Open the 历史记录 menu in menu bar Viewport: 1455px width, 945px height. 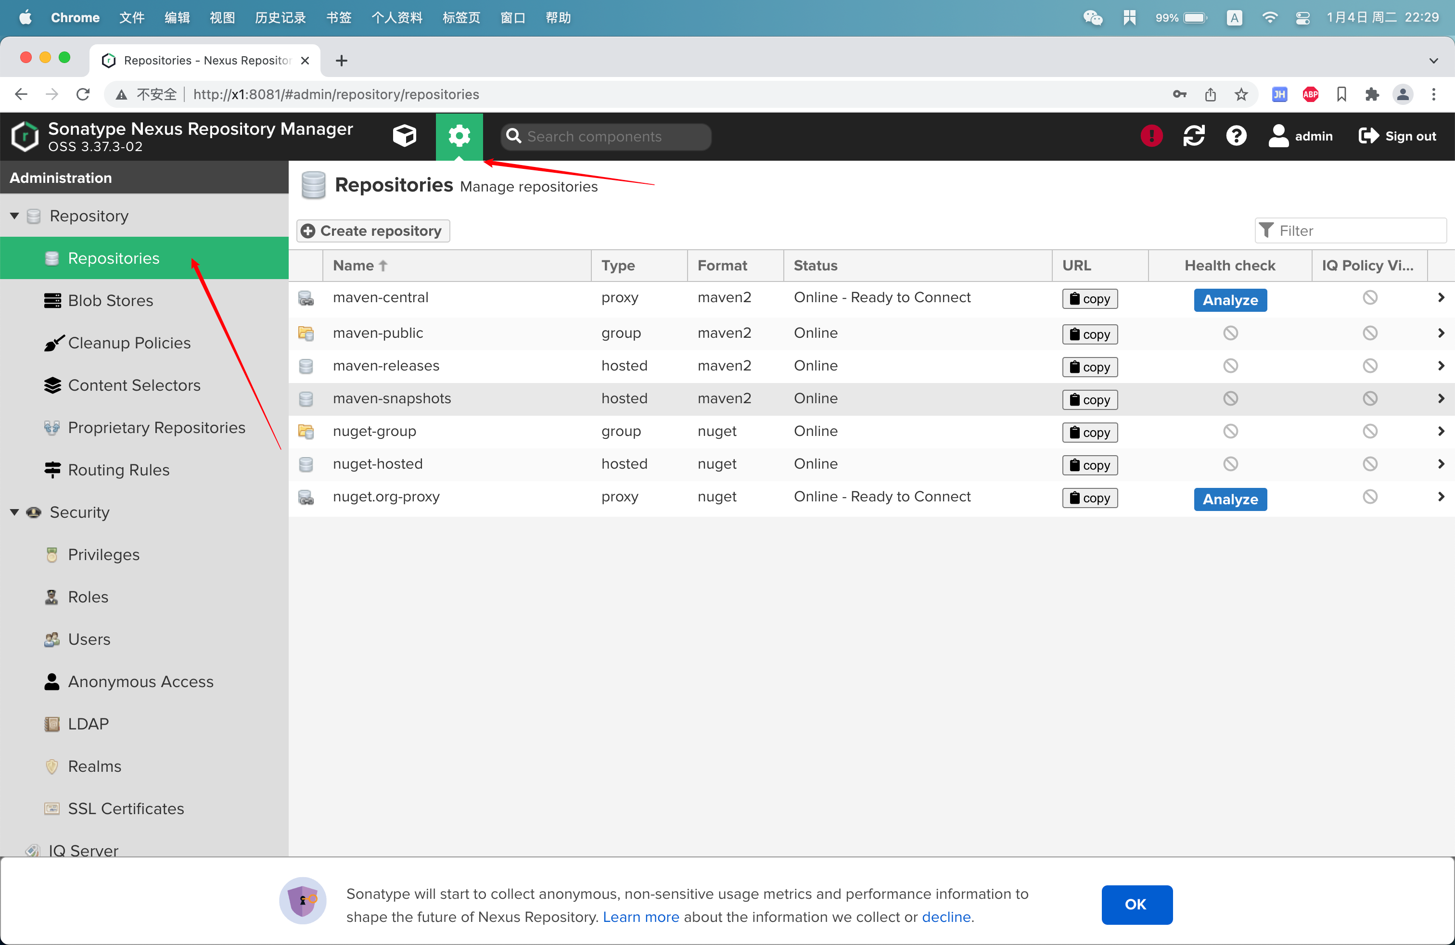(280, 17)
